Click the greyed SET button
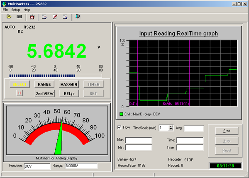The height and width of the screenshot is (178, 249). 93,93
